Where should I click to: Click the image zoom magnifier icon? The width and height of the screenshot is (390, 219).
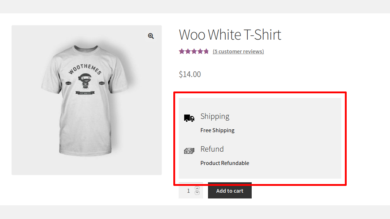[x=151, y=36]
